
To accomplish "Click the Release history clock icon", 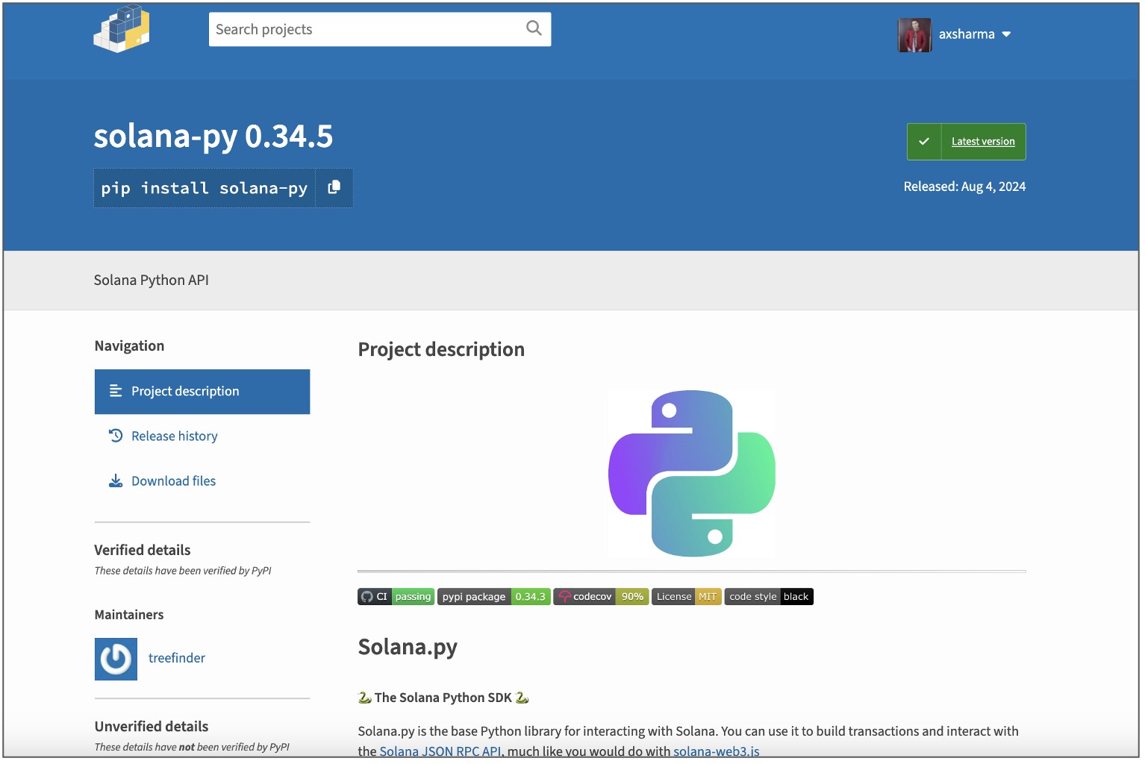I will coord(116,436).
